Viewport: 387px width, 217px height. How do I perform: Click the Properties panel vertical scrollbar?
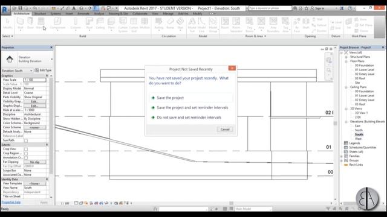[51, 125]
